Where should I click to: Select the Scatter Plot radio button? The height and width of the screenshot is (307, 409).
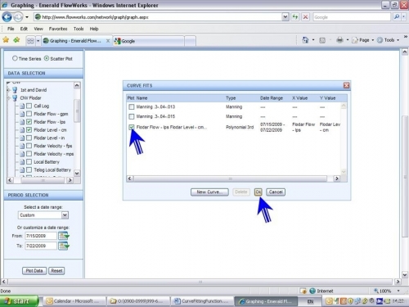point(47,58)
